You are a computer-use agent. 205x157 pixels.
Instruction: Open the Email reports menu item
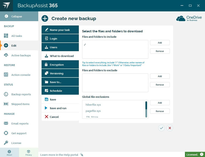coord(19,123)
